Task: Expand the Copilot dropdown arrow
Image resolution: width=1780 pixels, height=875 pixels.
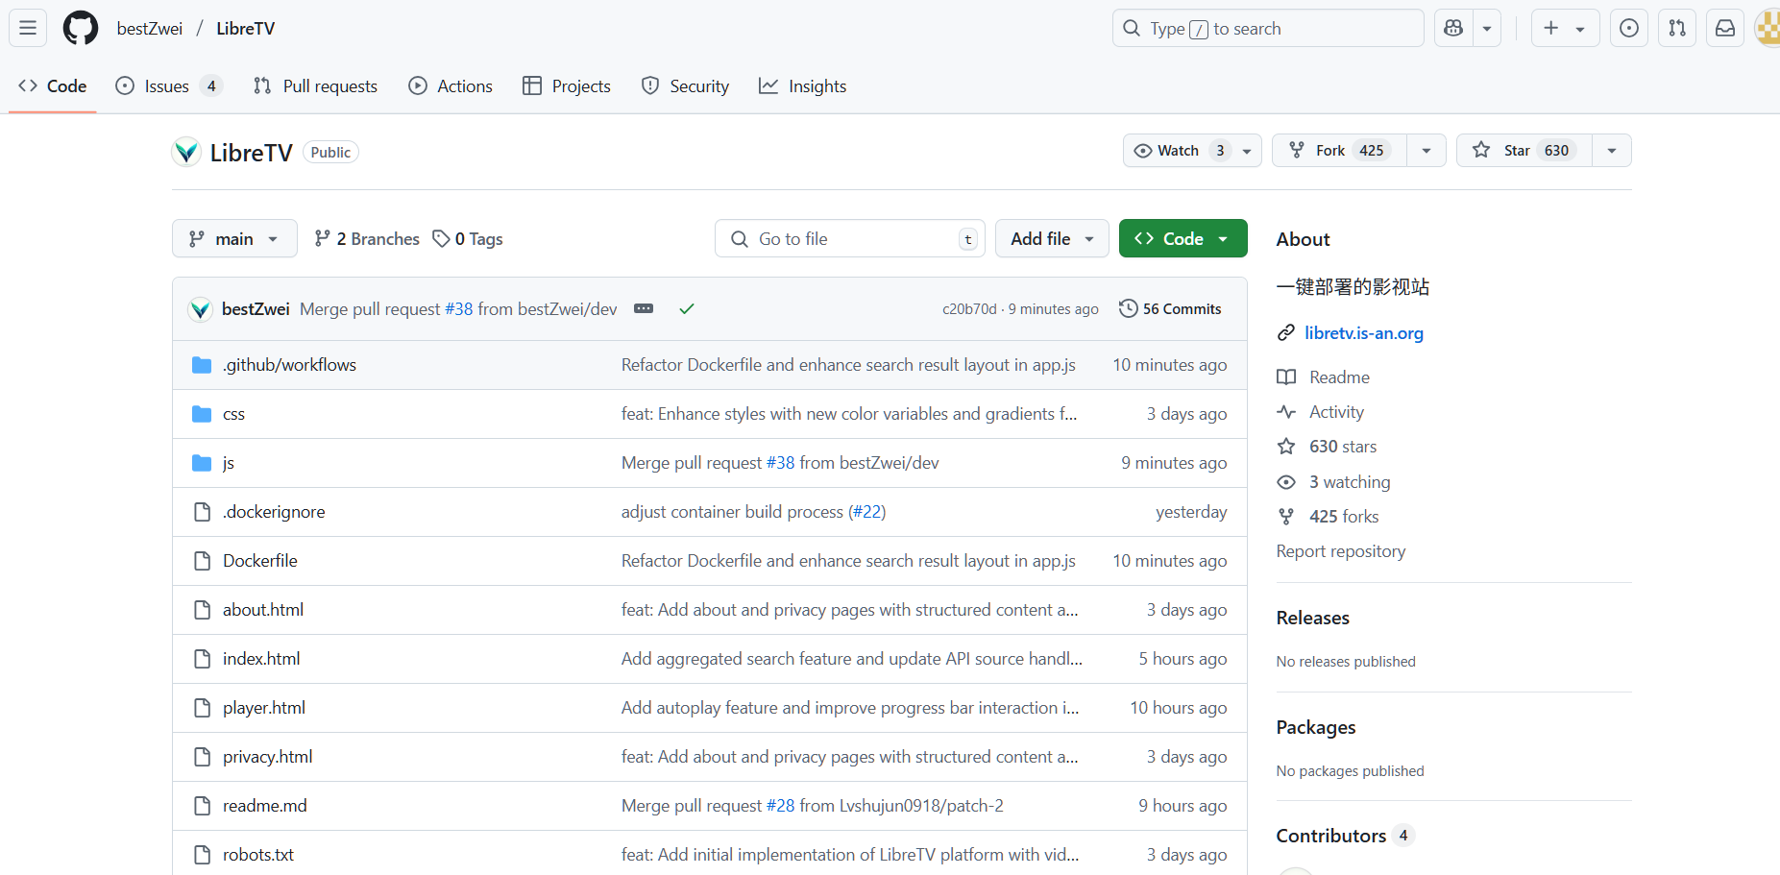Action: pos(1487,29)
